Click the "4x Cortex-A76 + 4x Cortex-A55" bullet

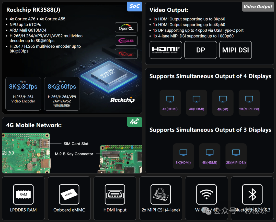tap(37, 19)
